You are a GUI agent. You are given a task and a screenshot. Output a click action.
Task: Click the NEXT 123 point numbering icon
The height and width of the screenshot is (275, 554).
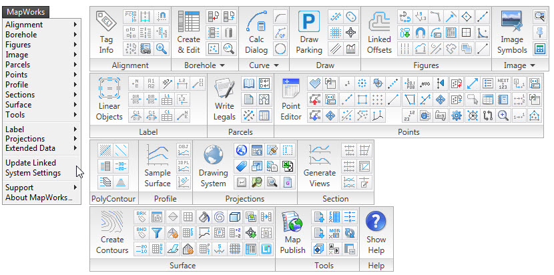pos(503,83)
